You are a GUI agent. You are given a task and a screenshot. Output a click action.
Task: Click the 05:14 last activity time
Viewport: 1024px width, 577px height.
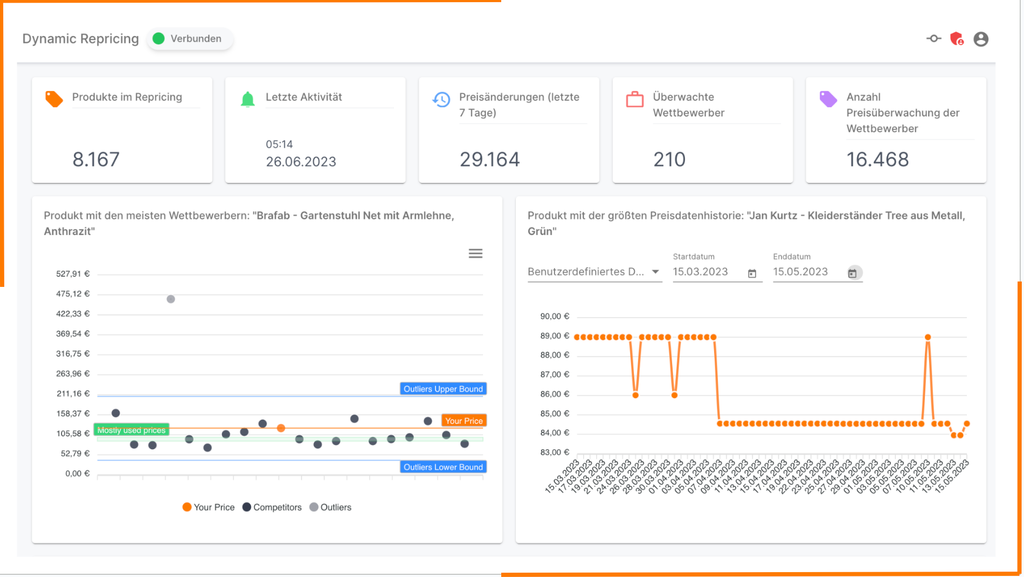[279, 144]
